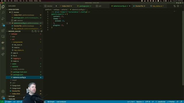Open the Accounts menu
Screen dimensions: 184x103
click(x=3, y=92)
